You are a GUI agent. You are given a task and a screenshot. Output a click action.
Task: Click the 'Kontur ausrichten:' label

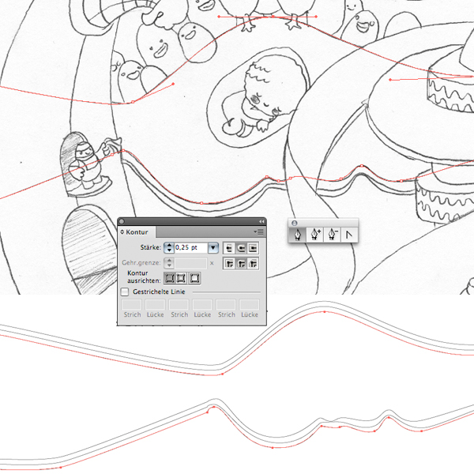[x=144, y=277]
